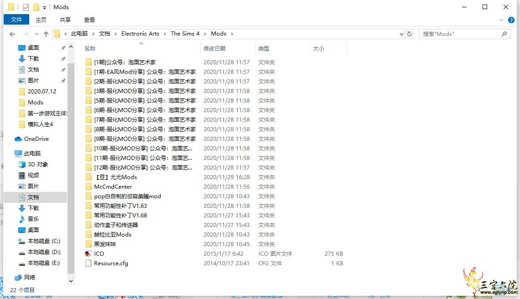Viewport: 520px width, 299px height.
Task: Click the 音乐 note icon
Action: click(x=22, y=219)
